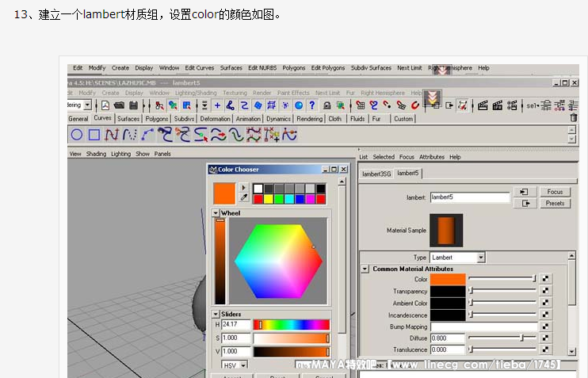
Task: Switch to the lambert3SG tab
Action: click(x=376, y=174)
